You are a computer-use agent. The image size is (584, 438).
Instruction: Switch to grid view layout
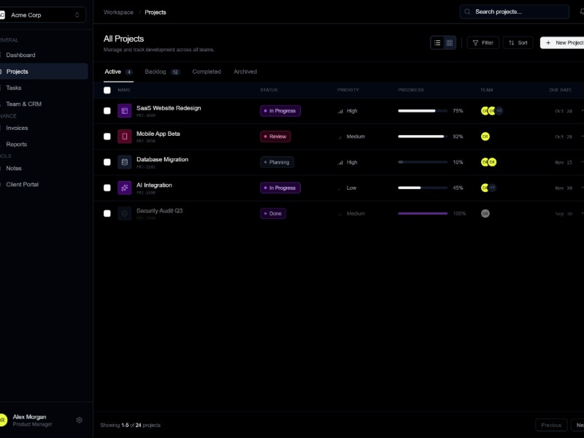449,42
